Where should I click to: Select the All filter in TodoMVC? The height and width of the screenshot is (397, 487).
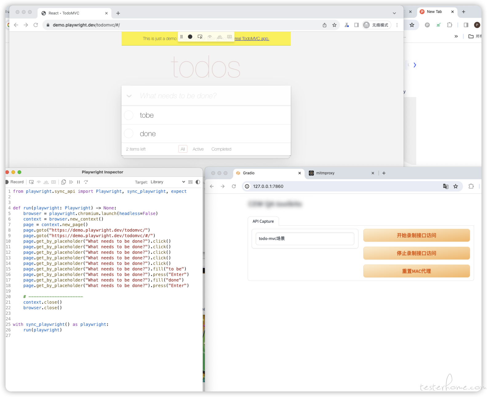point(183,149)
